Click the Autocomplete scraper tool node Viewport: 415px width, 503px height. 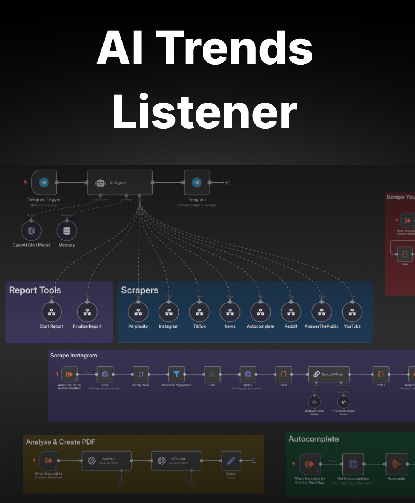(x=261, y=312)
